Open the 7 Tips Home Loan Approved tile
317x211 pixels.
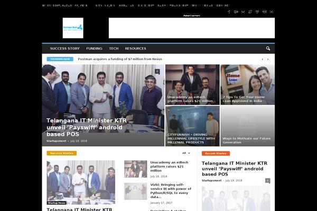(247, 84)
